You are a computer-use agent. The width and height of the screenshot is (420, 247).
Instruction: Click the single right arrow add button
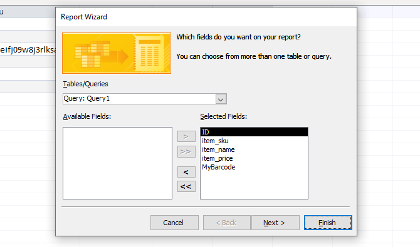tap(186, 136)
